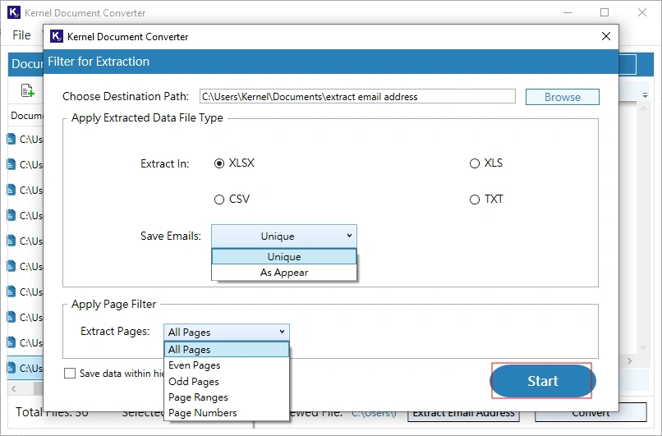Close the Filter for Extraction dialog

click(x=606, y=36)
